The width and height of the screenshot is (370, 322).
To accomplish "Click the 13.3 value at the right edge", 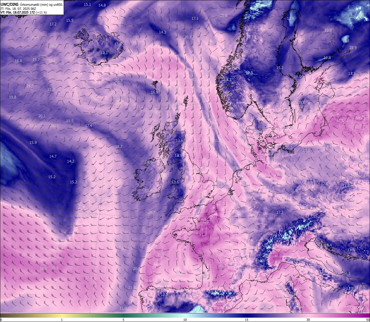I will [352, 73].
